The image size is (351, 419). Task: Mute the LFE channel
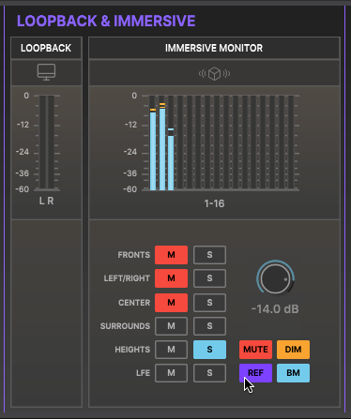click(x=171, y=373)
